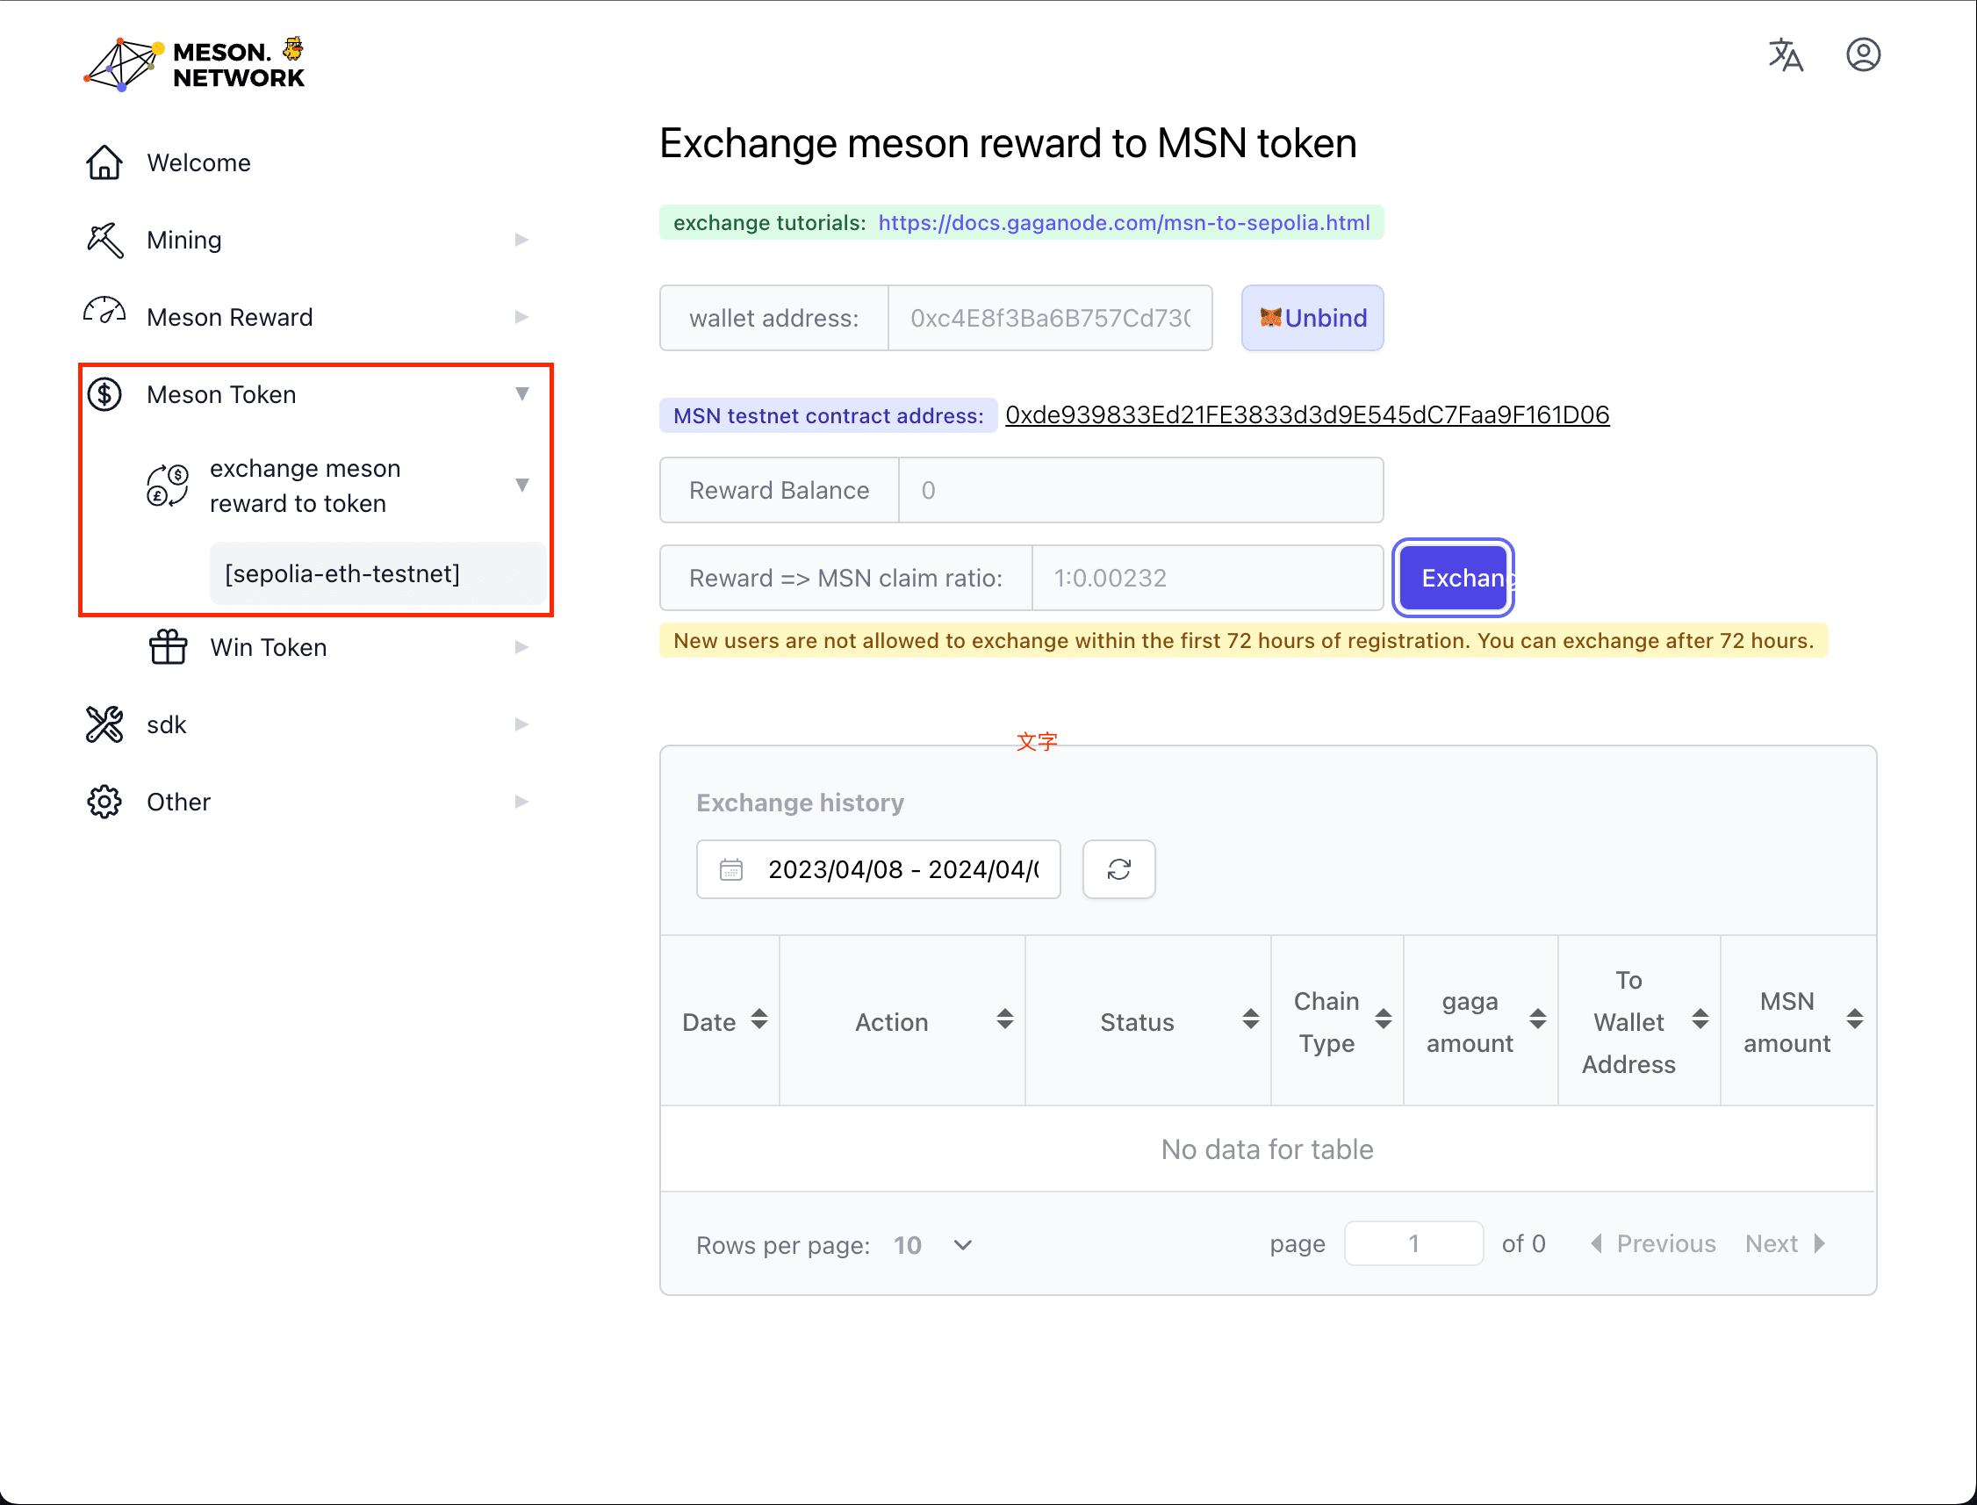The image size is (1977, 1505).
Task: Click the sdk tools icon
Action: [104, 724]
